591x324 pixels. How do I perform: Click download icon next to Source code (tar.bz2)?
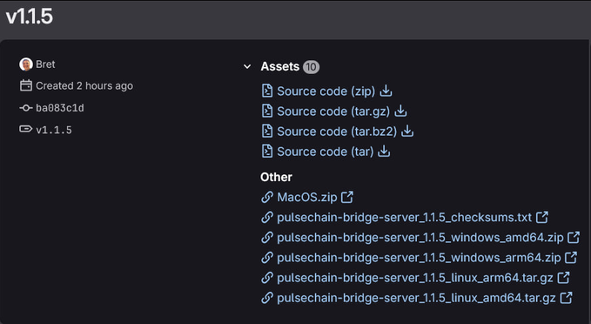(x=407, y=131)
